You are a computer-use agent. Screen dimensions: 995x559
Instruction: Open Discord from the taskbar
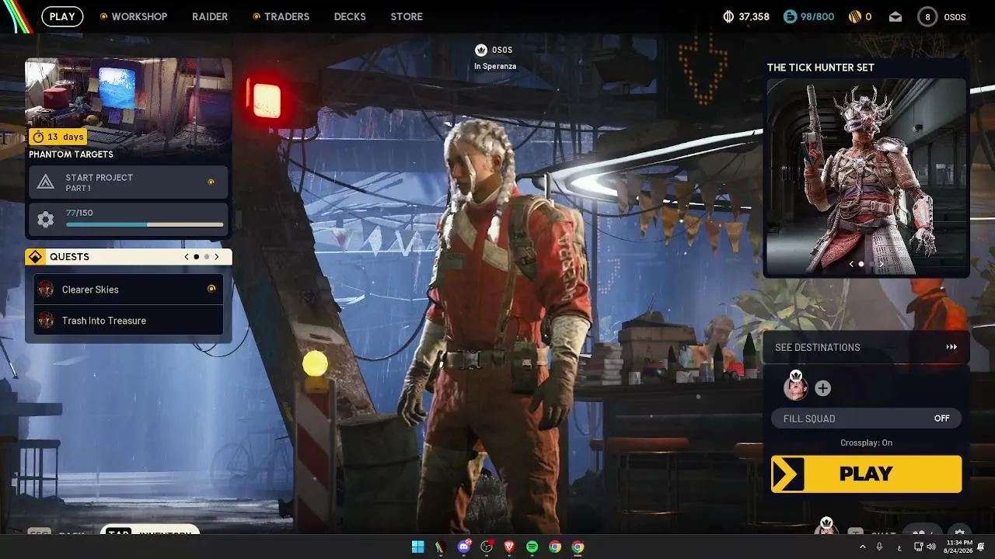coord(464,547)
